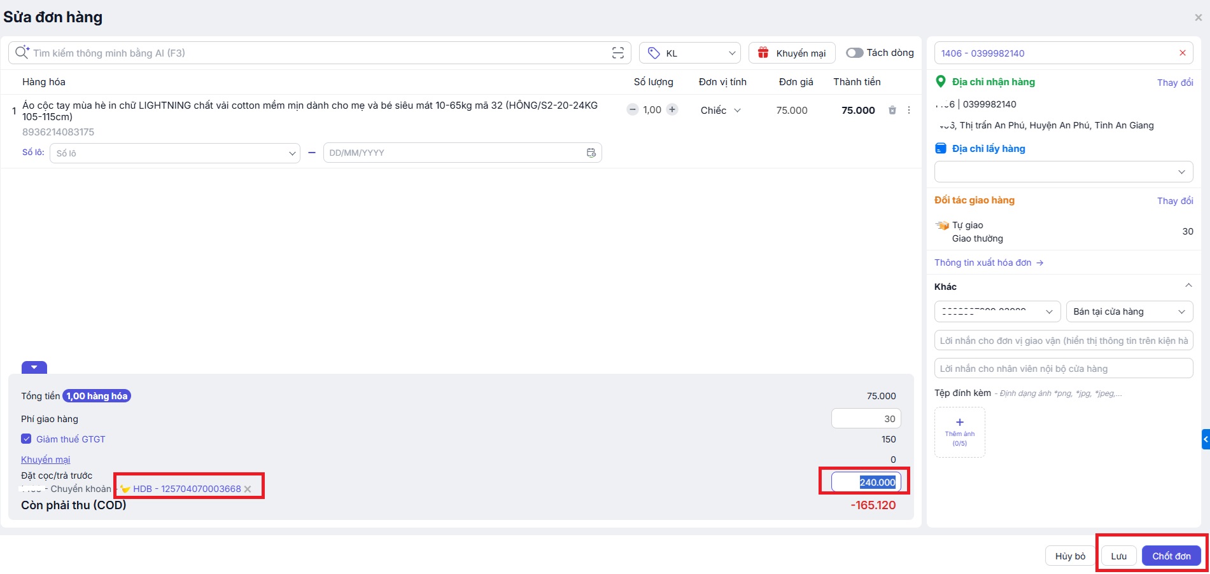Increase quantity with the plus button

[672, 109]
